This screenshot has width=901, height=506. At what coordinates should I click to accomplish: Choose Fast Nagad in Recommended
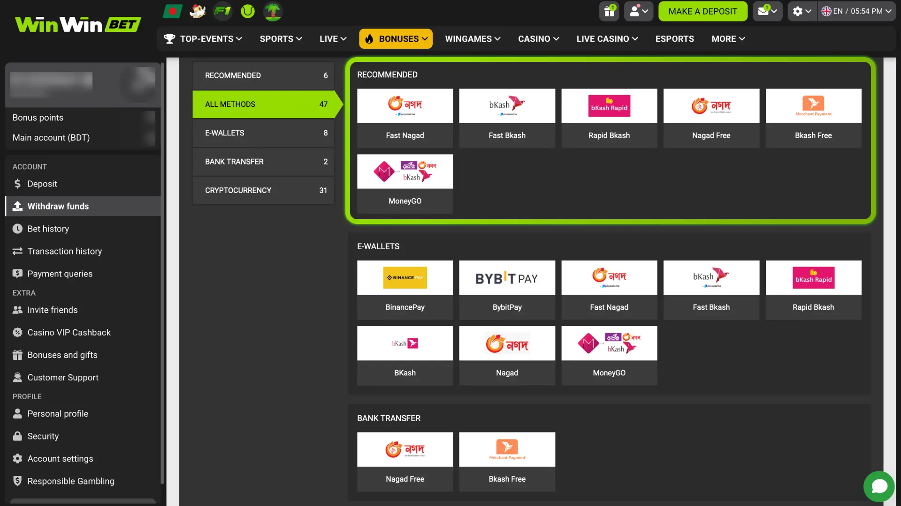pos(405,118)
